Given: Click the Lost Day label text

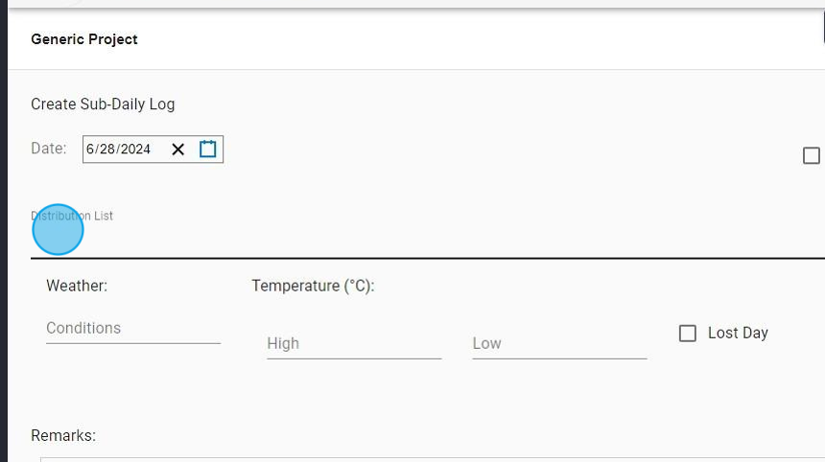Looking at the screenshot, I should coord(738,334).
